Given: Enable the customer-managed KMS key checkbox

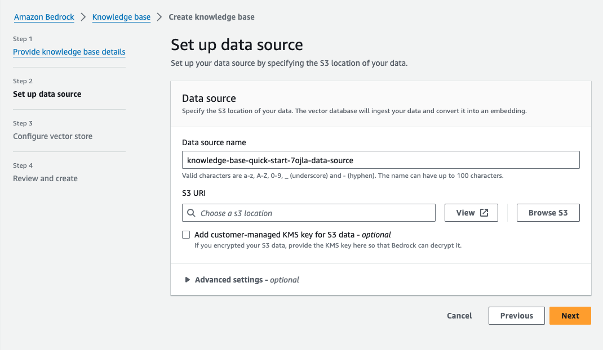Looking at the screenshot, I should pos(186,235).
